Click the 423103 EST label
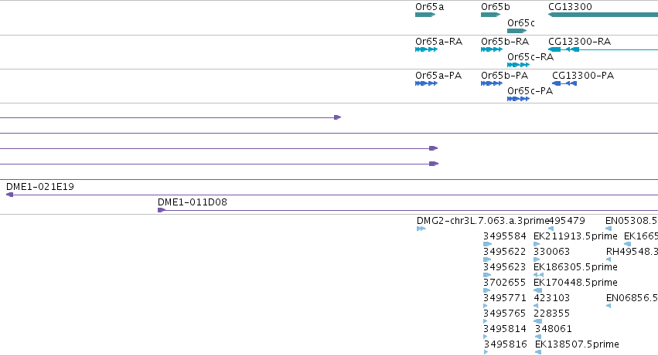 pyautogui.click(x=551, y=298)
